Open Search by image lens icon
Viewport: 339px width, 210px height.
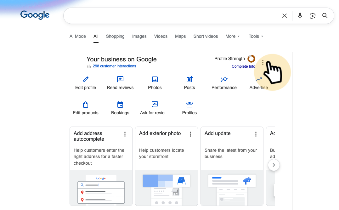[313, 16]
